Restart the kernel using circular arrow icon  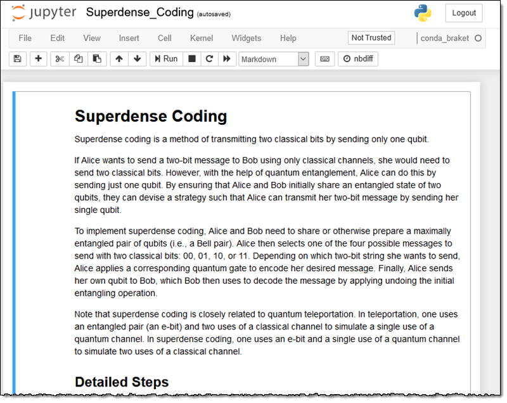(x=209, y=59)
